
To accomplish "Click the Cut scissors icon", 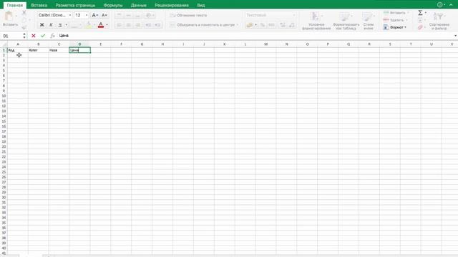I will tap(24, 12).
